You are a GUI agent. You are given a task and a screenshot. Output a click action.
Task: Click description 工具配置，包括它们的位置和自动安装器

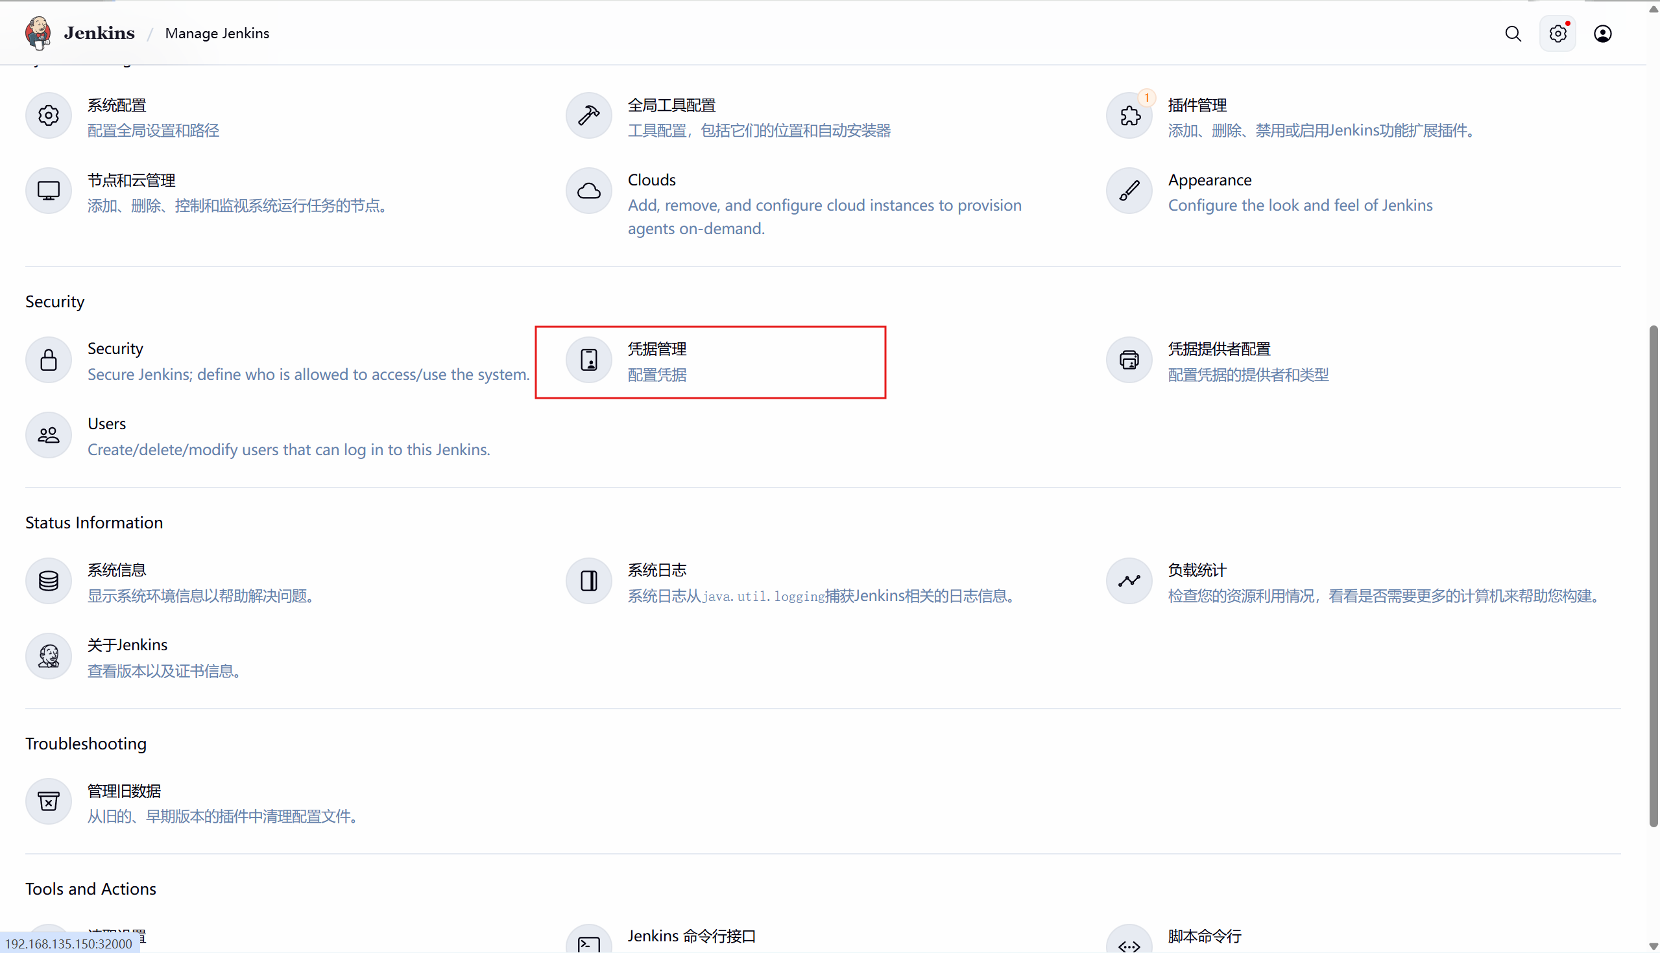coord(759,131)
